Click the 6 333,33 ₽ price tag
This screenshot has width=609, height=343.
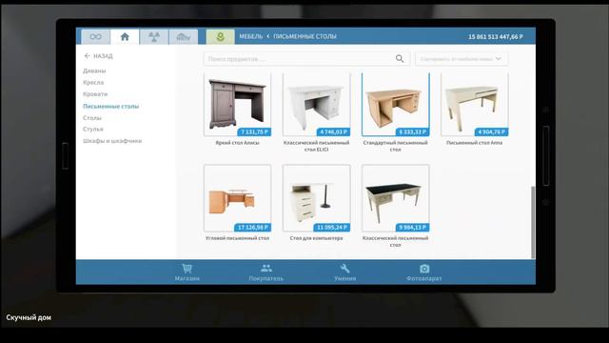pyautogui.click(x=412, y=131)
